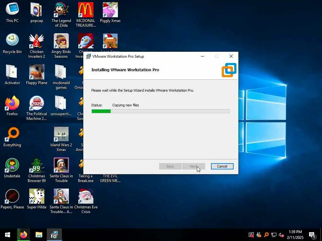Select the Papers, Please desktop shortcut
This screenshot has width=322, height=241.
(12, 199)
